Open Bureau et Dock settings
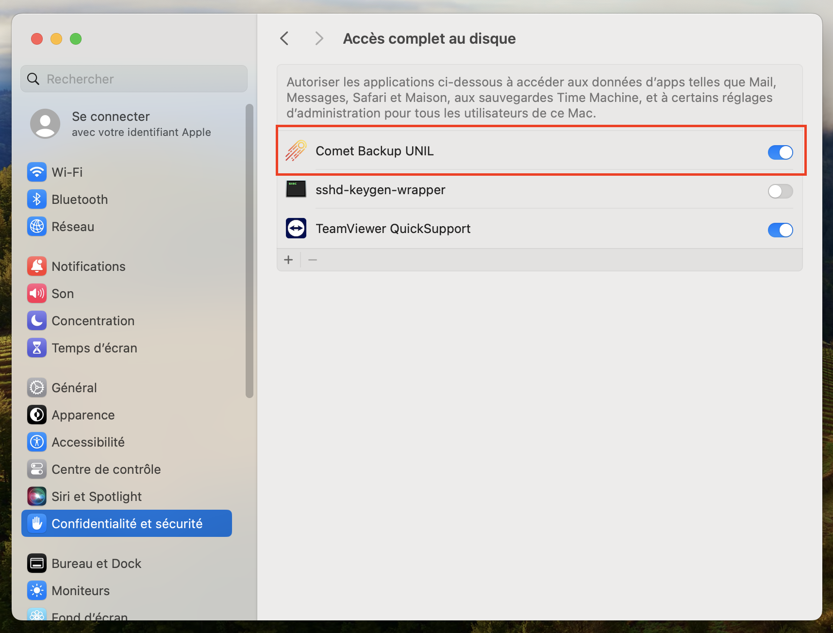Screen dimensions: 833x633 pyautogui.click(x=96, y=564)
